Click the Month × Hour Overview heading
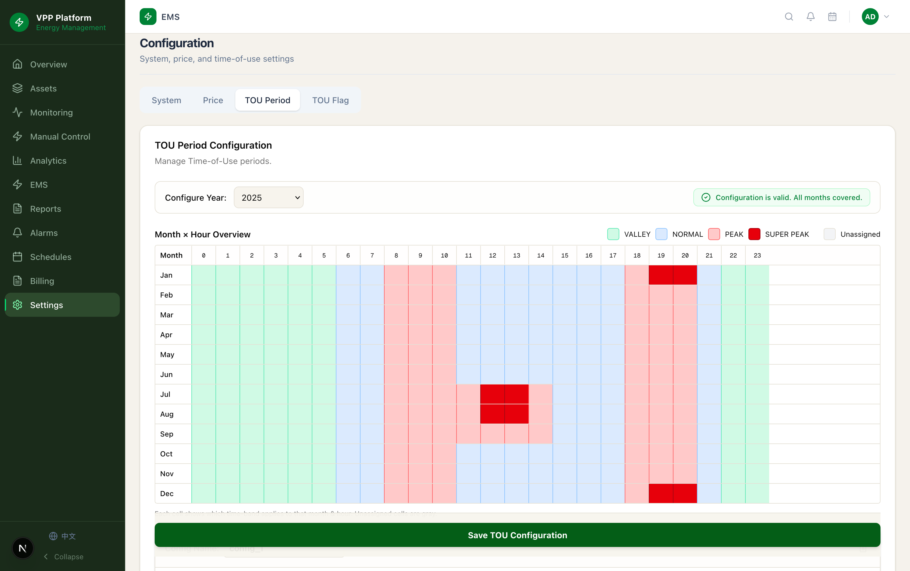Viewport: 910px width, 571px height. point(203,234)
